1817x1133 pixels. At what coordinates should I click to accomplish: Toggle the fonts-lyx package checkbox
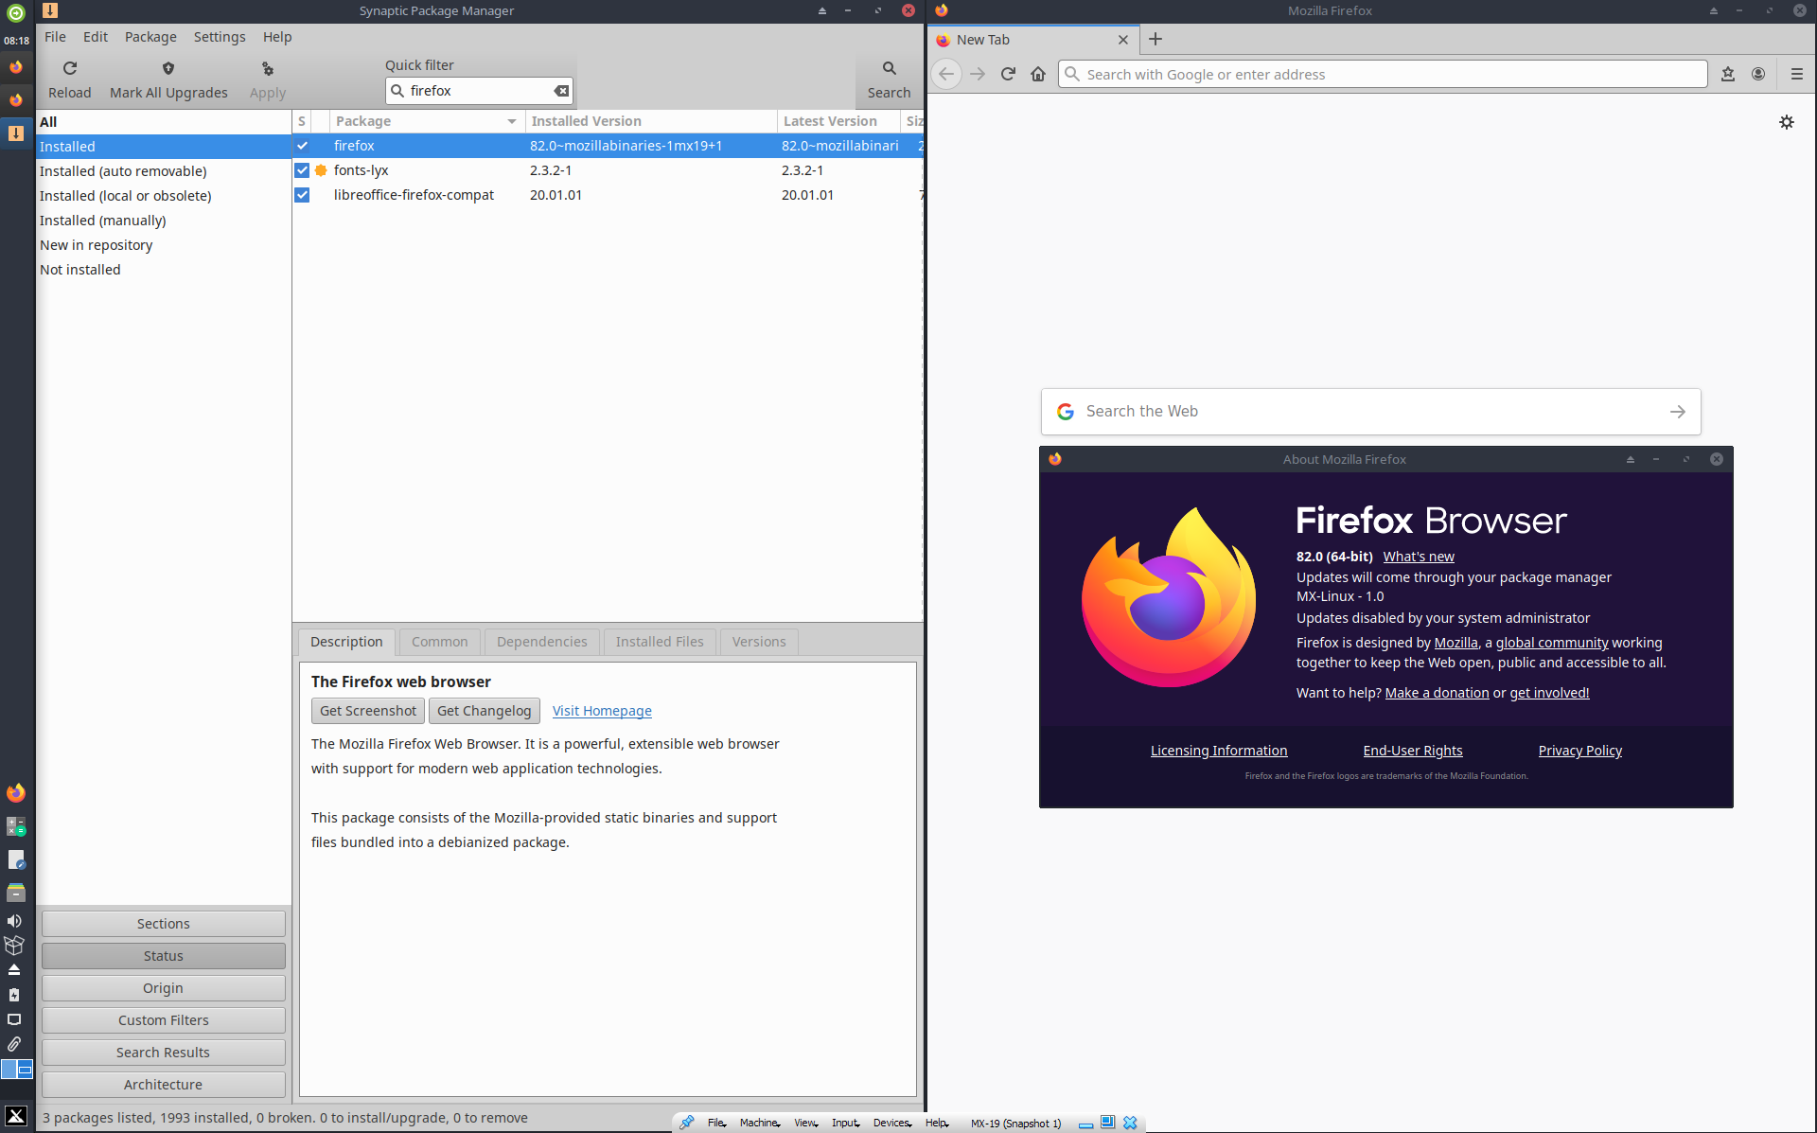(x=302, y=170)
